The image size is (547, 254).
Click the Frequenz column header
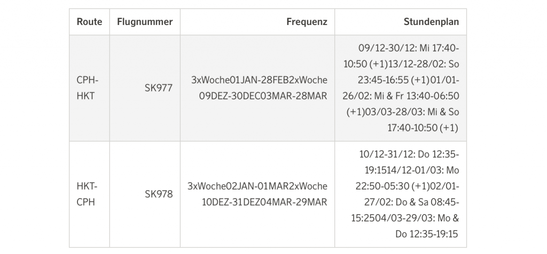pos(307,22)
